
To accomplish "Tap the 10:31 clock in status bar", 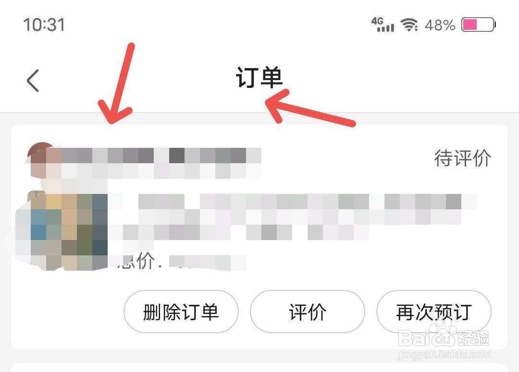I will 44,25.
